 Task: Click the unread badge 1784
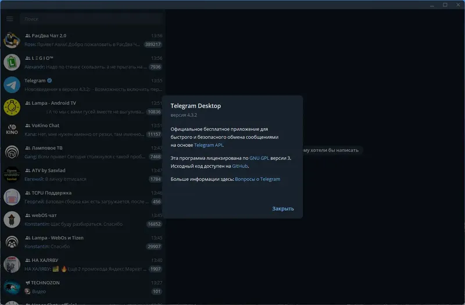click(155, 179)
